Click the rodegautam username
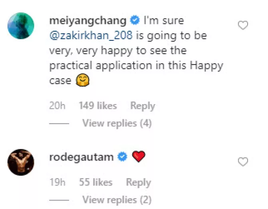This screenshot has height=209, width=268. [82, 157]
